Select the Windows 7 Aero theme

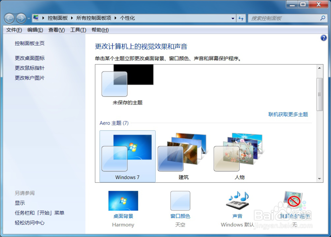[x=127, y=156]
